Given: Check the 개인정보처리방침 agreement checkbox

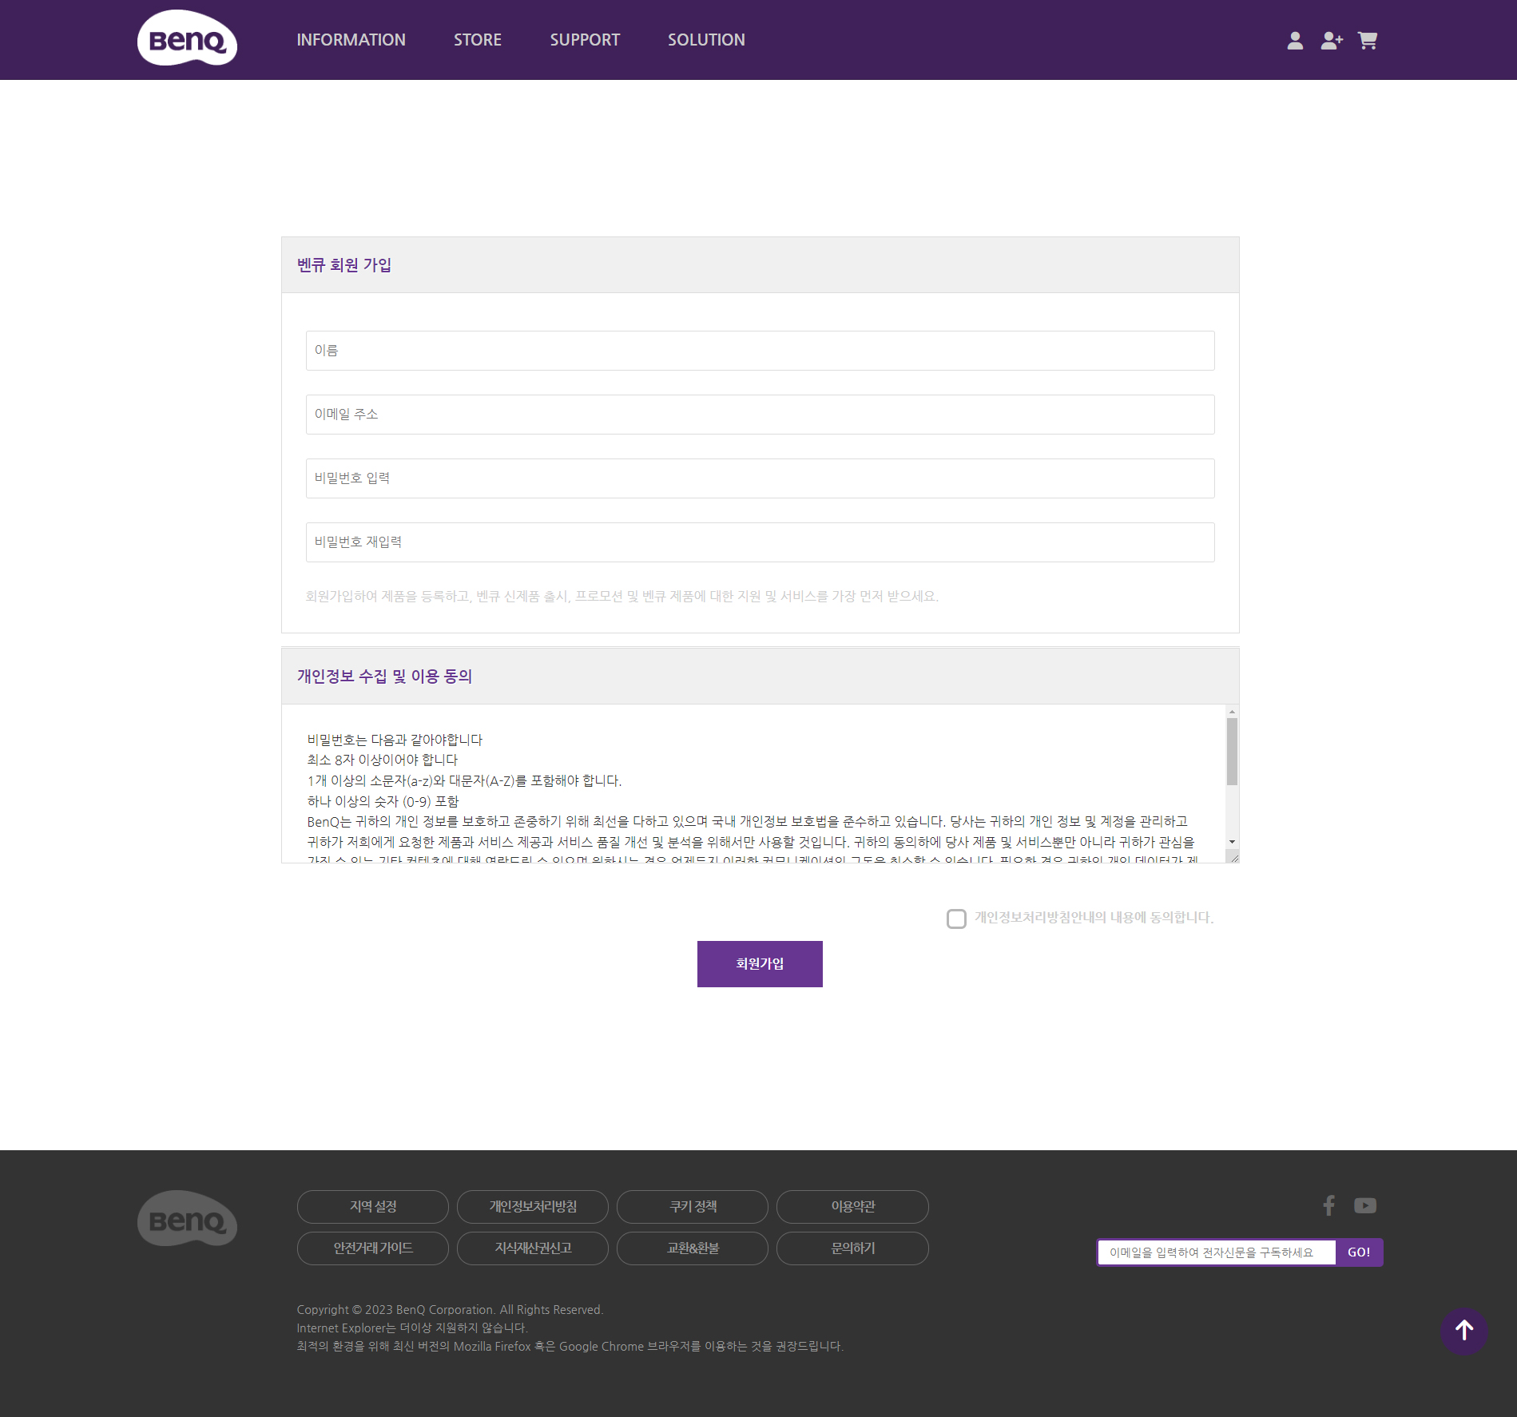Looking at the screenshot, I should click(x=956, y=919).
